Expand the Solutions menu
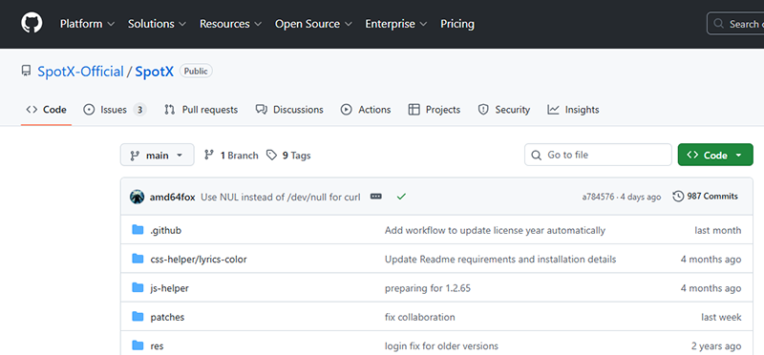 pyautogui.click(x=157, y=24)
